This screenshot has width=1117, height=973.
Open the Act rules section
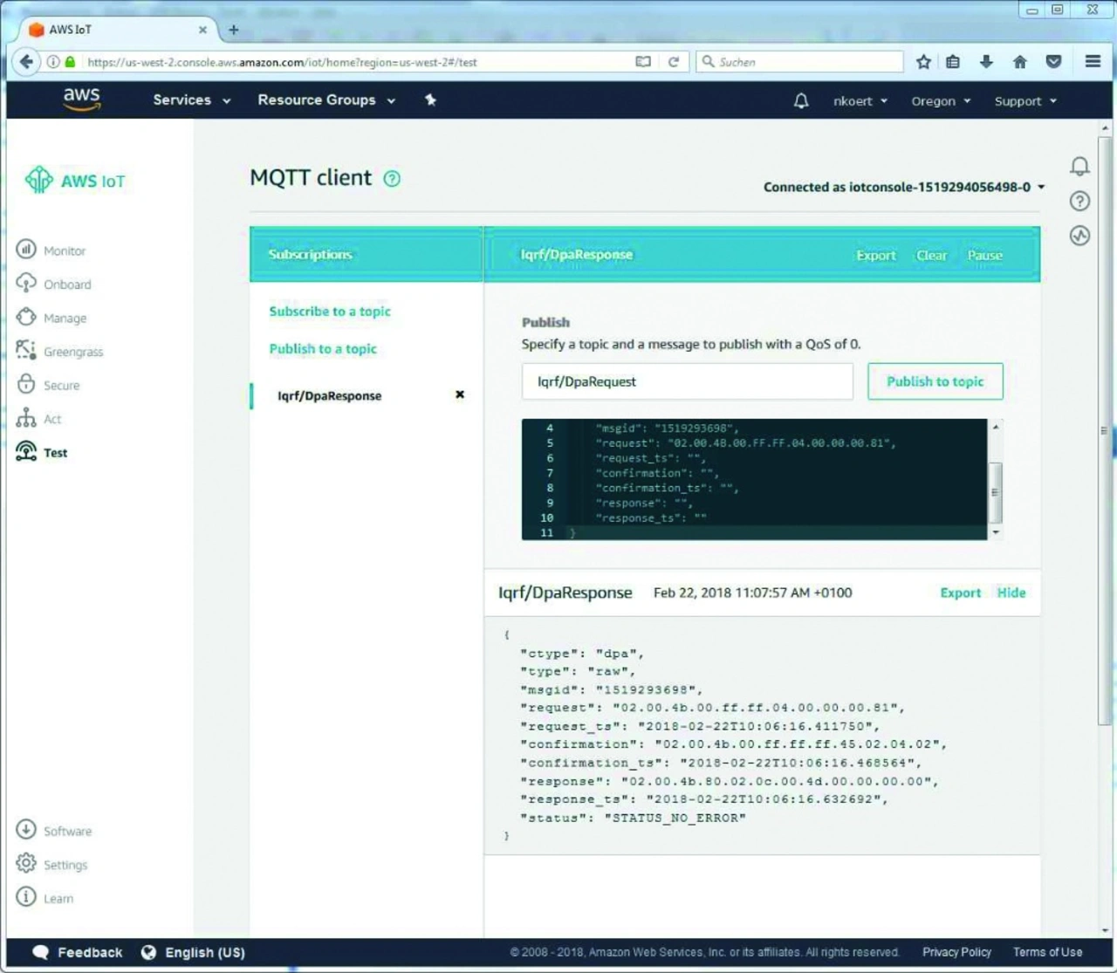pyautogui.click(x=39, y=419)
